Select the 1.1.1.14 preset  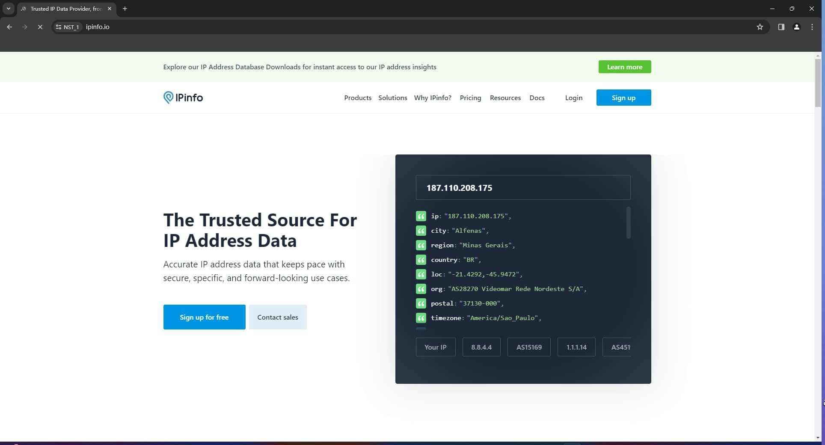576,347
